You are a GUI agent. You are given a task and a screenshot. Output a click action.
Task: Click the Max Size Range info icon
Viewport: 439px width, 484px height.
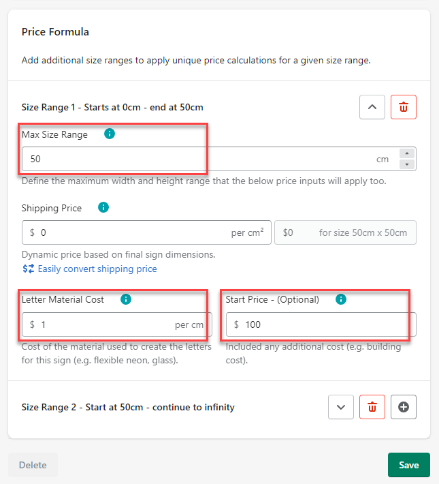110,134
